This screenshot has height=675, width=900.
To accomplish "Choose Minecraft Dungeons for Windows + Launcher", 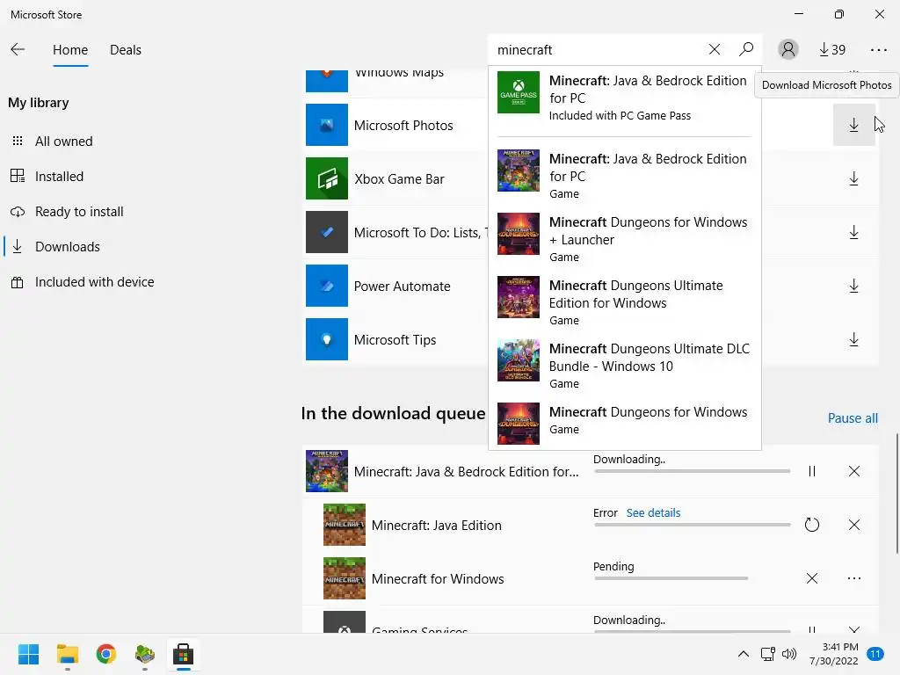I will click(x=625, y=239).
